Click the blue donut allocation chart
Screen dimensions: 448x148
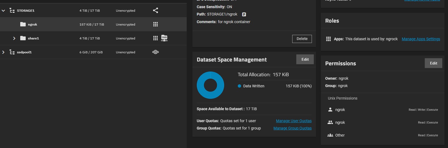click(x=210, y=85)
